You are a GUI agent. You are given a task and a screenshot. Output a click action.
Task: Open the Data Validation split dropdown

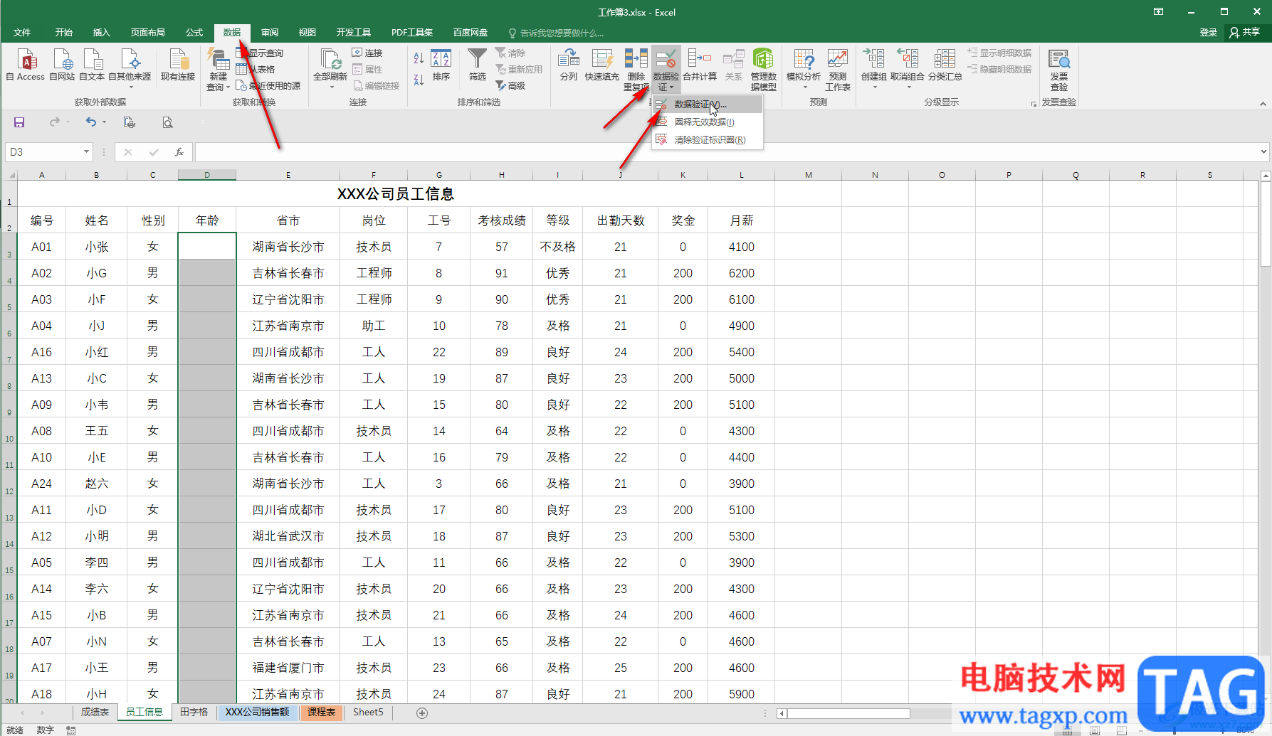[x=666, y=87]
